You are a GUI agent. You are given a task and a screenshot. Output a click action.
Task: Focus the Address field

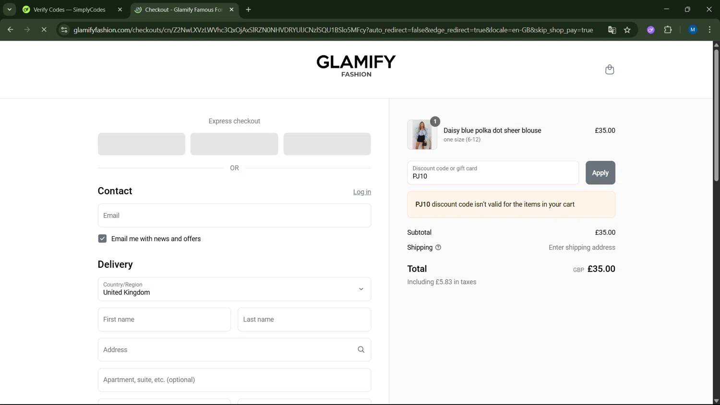pyautogui.click(x=234, y=350)
